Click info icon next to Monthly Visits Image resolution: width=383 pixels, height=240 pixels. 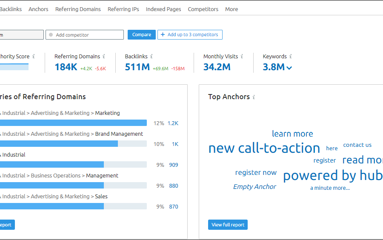coord(242,57)
